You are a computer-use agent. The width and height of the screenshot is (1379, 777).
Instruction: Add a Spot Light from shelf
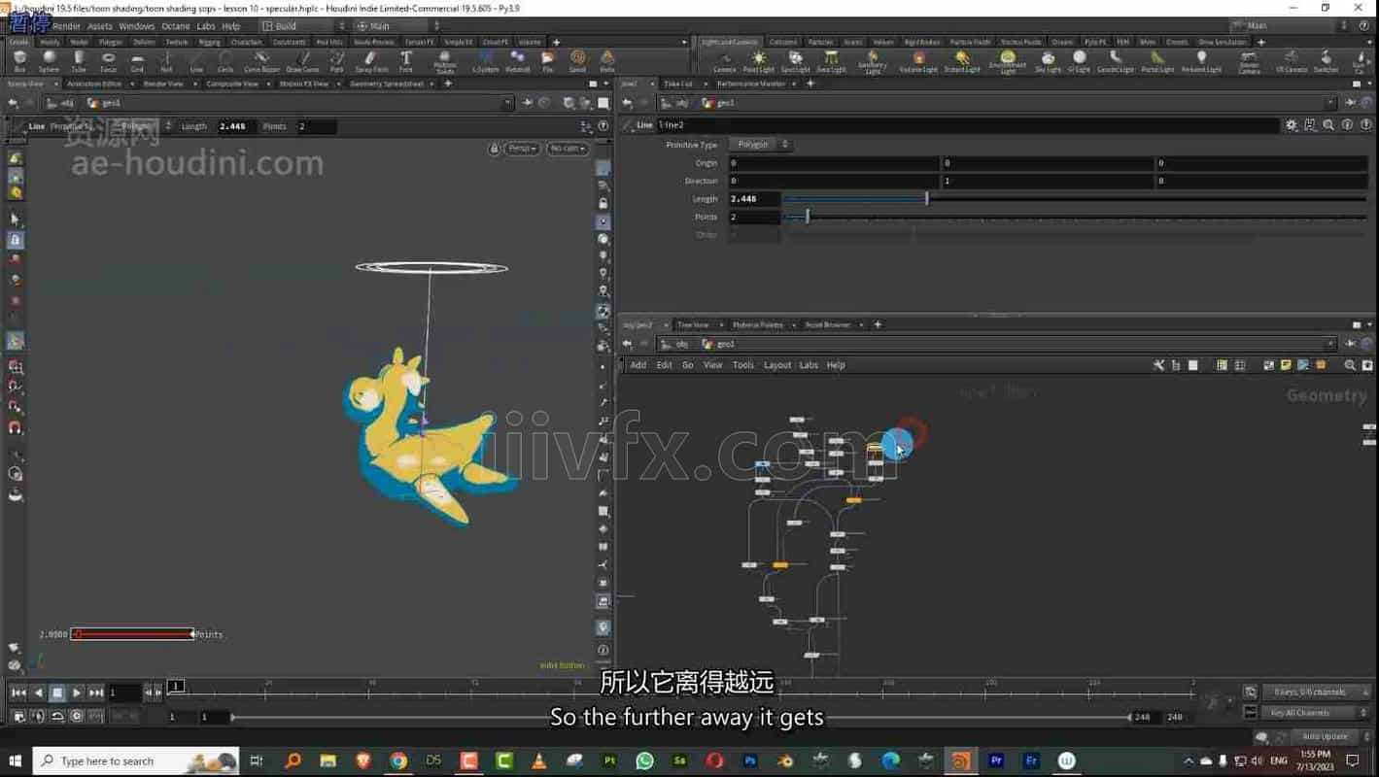pyautogui.click(x=795, y=61)
